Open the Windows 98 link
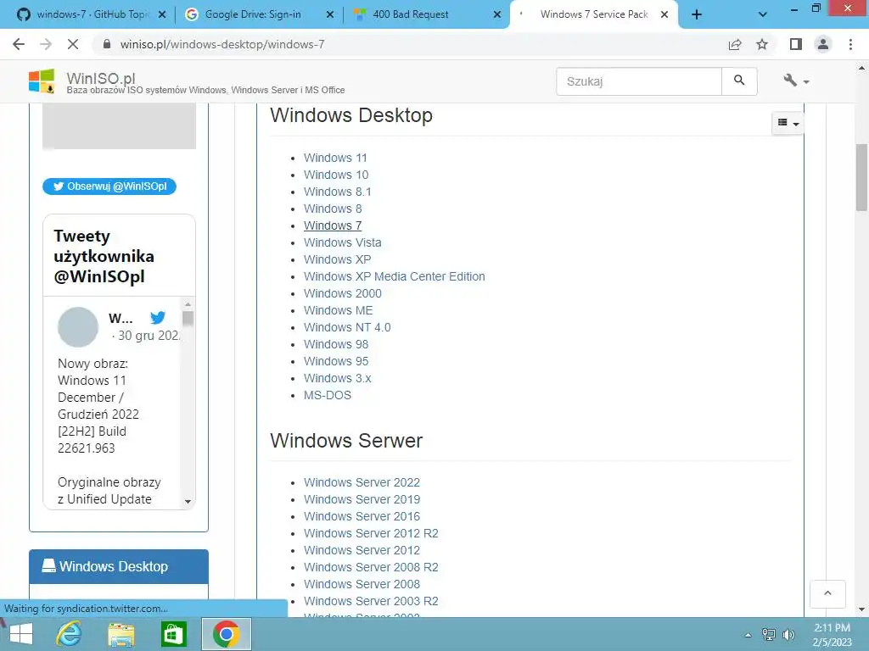This screenshot has height=651, width=869. 336,344
